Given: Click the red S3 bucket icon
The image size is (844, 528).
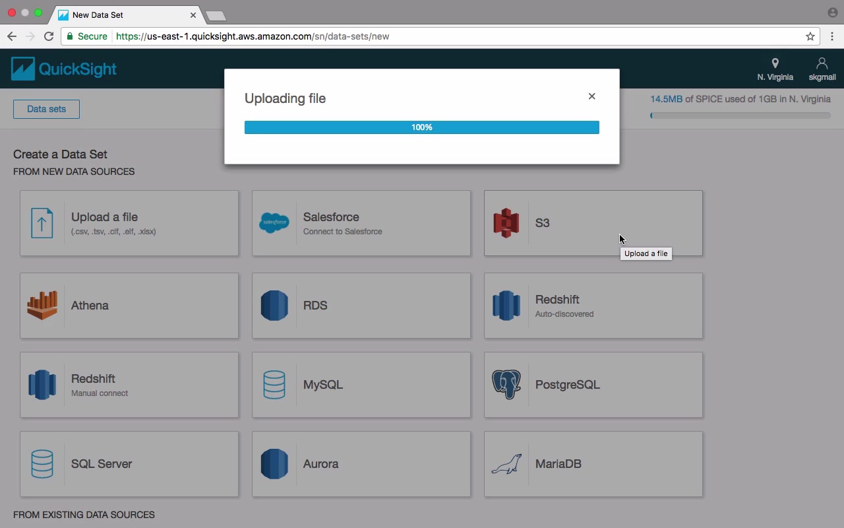Looking at the screenshot, I should click(506, 223).
